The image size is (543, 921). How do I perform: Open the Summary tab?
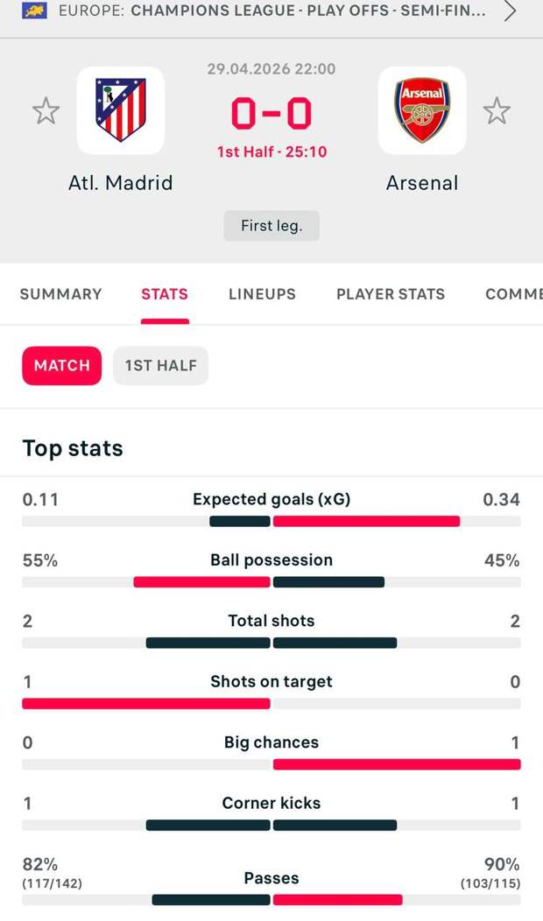tap(61, 294)
